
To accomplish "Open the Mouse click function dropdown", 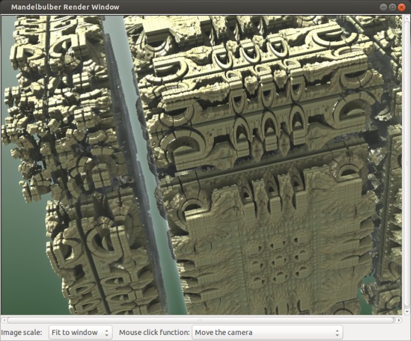I will pos(267,332).
